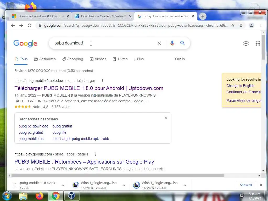Close the pubg download tab
The width and height of the screenshot is (268, 201).
(x=193, y=16)
